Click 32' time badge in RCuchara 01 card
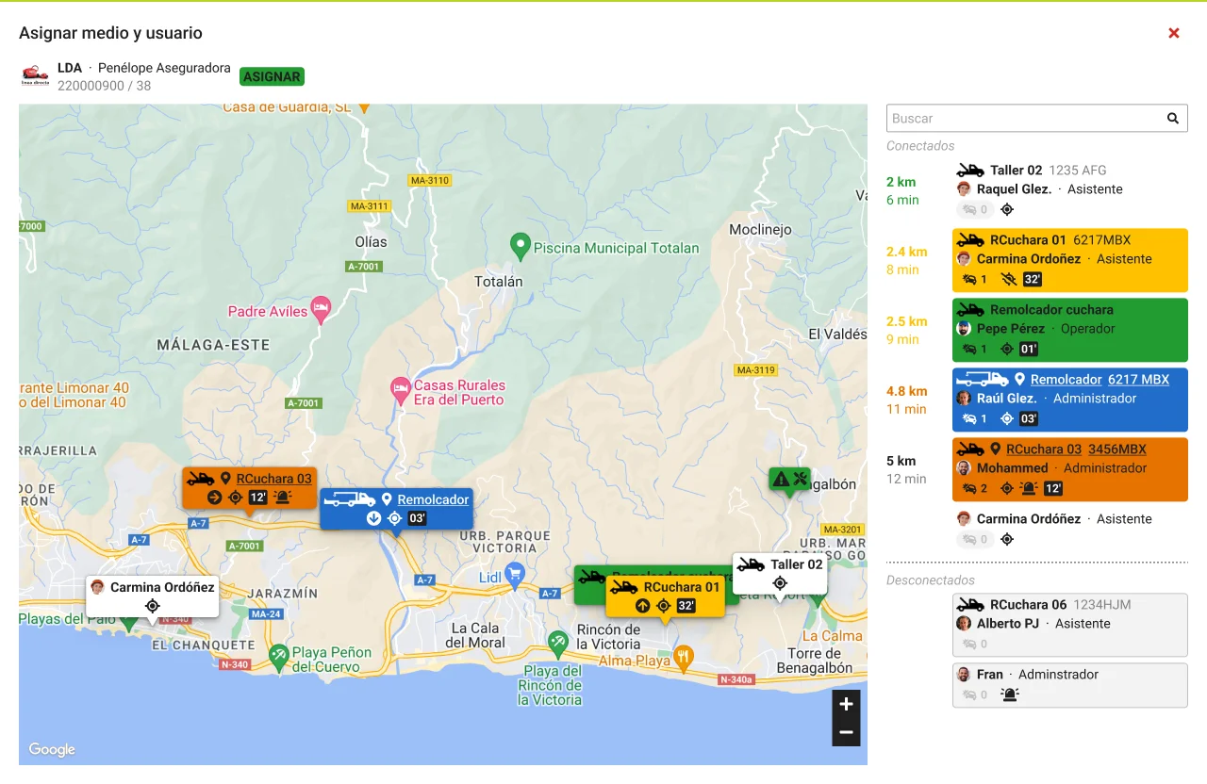The width and height of the screenshot is (1207, 784). pyautogui.click(x=1033, y=280)
